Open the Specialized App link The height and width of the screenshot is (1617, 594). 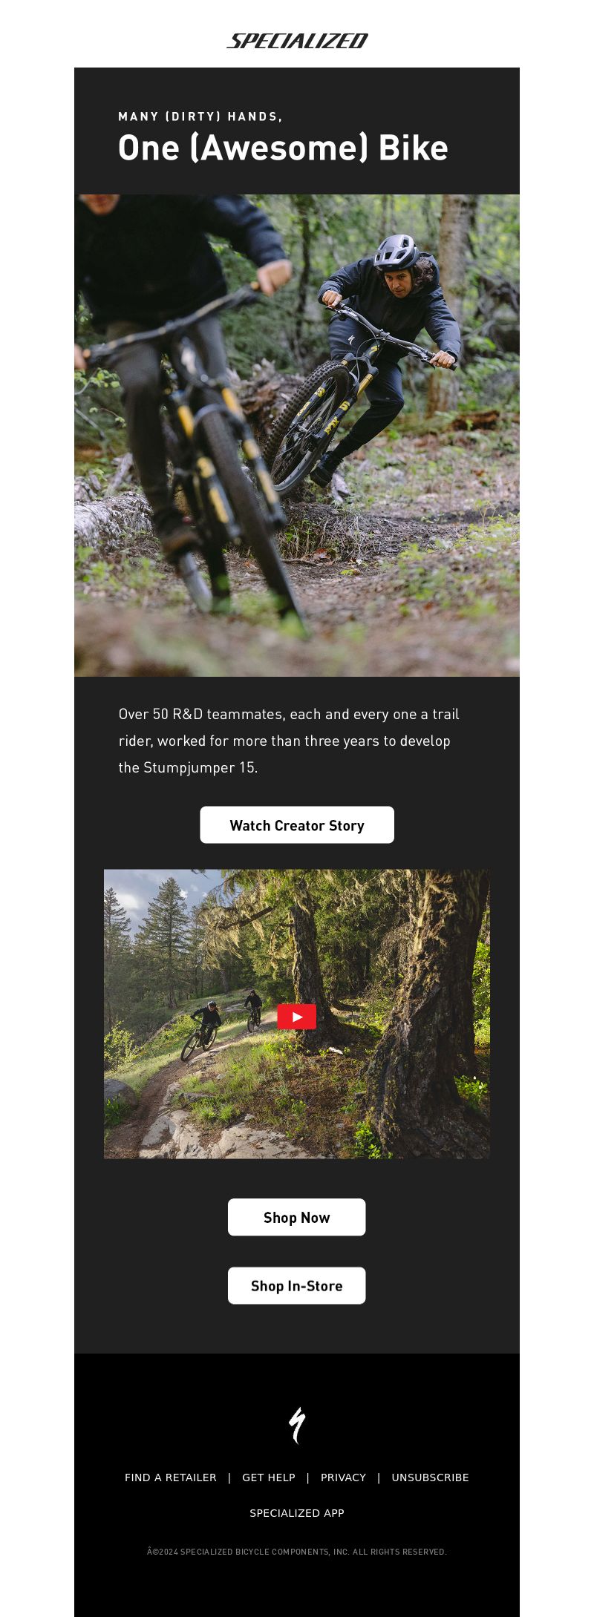297,1513
